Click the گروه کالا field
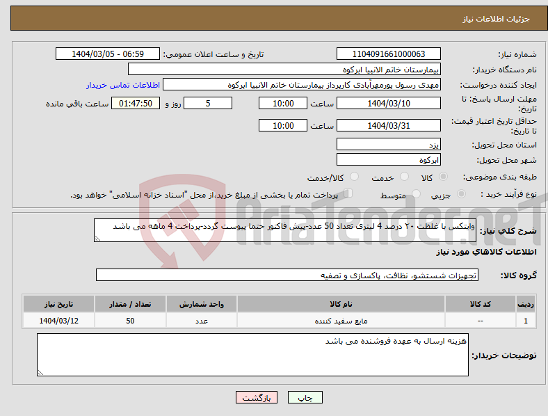 click(287, 275)
